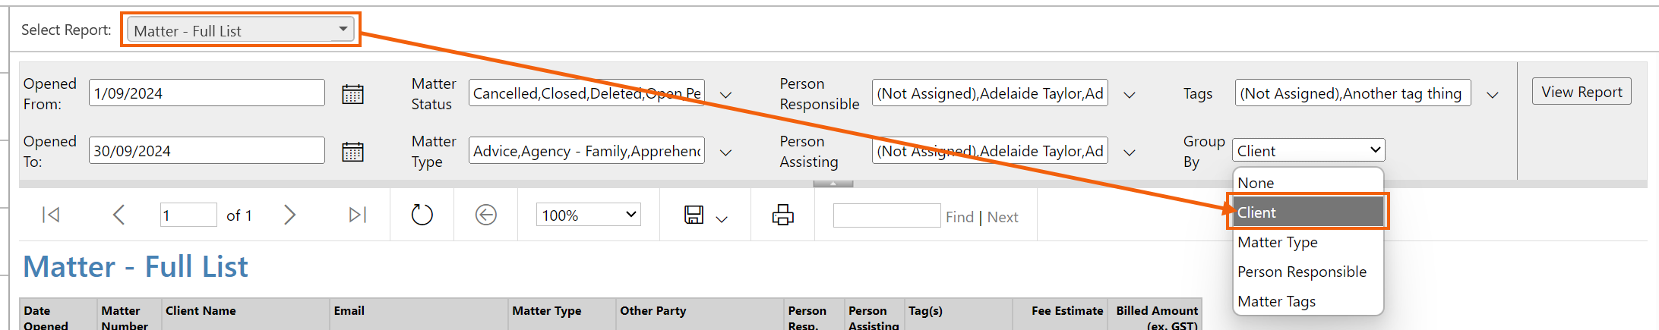Click the Next find link
1659x330 pixels.
pos(1003,217)
